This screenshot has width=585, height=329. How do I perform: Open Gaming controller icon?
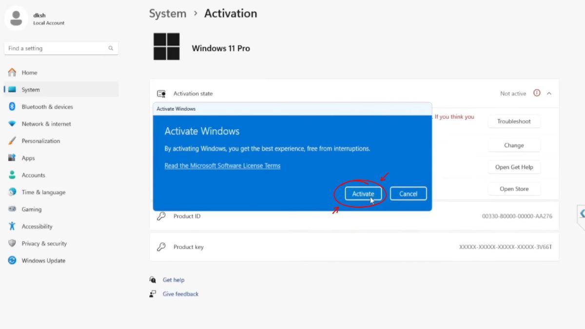click(x=12, y=209)
